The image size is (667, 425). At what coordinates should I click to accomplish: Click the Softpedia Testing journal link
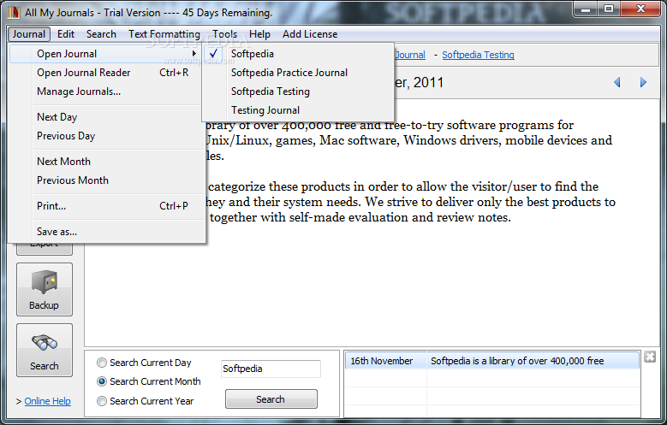tap(478, 55)
